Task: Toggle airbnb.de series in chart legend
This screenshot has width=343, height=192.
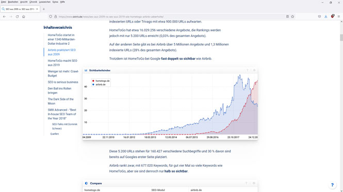Action: [x=99, y=84]
